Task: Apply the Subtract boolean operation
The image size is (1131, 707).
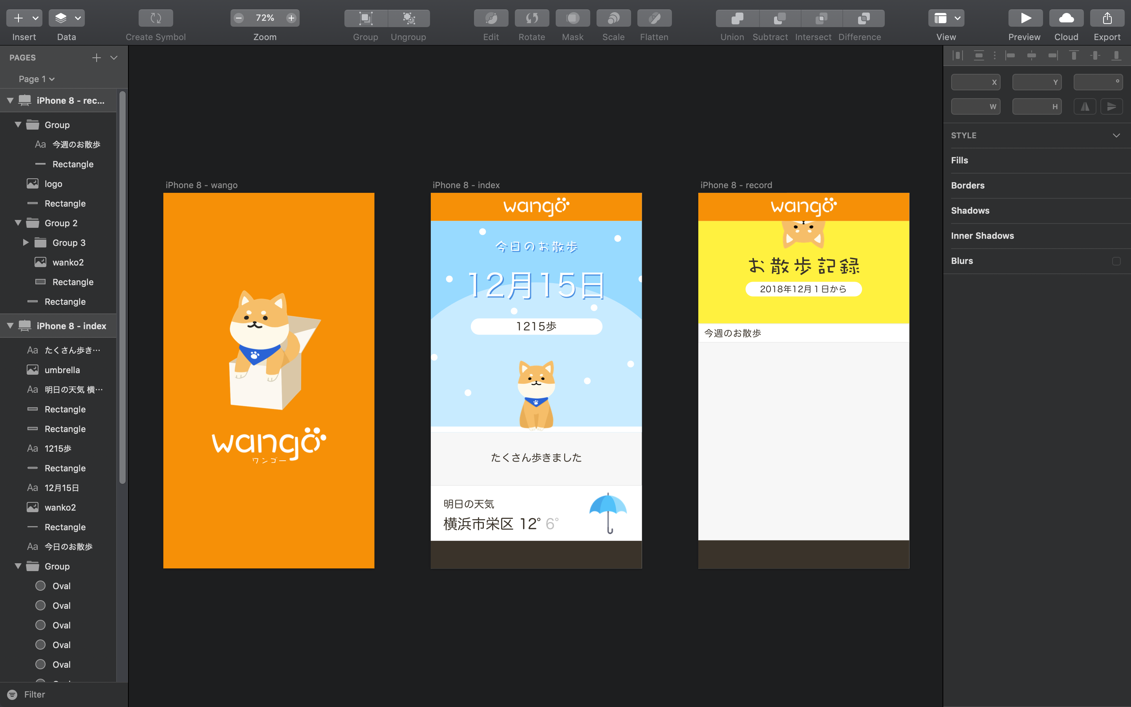Action: (780, 18)
